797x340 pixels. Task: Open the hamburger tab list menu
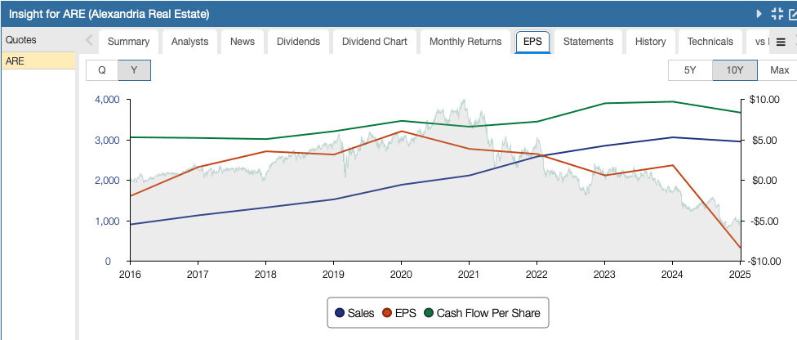pos(781,42)
